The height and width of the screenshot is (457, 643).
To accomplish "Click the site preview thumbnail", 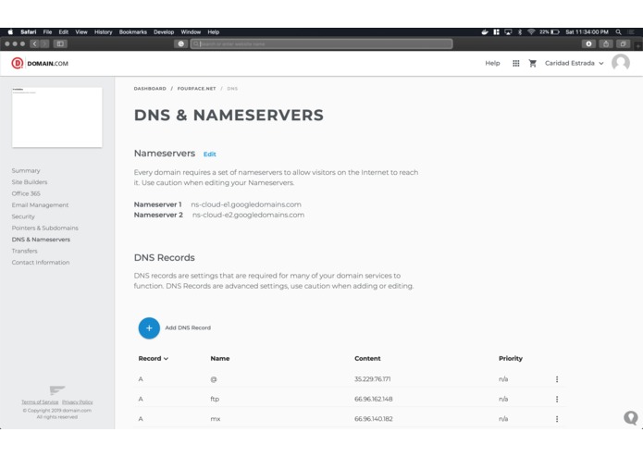I will click(57, 117).
